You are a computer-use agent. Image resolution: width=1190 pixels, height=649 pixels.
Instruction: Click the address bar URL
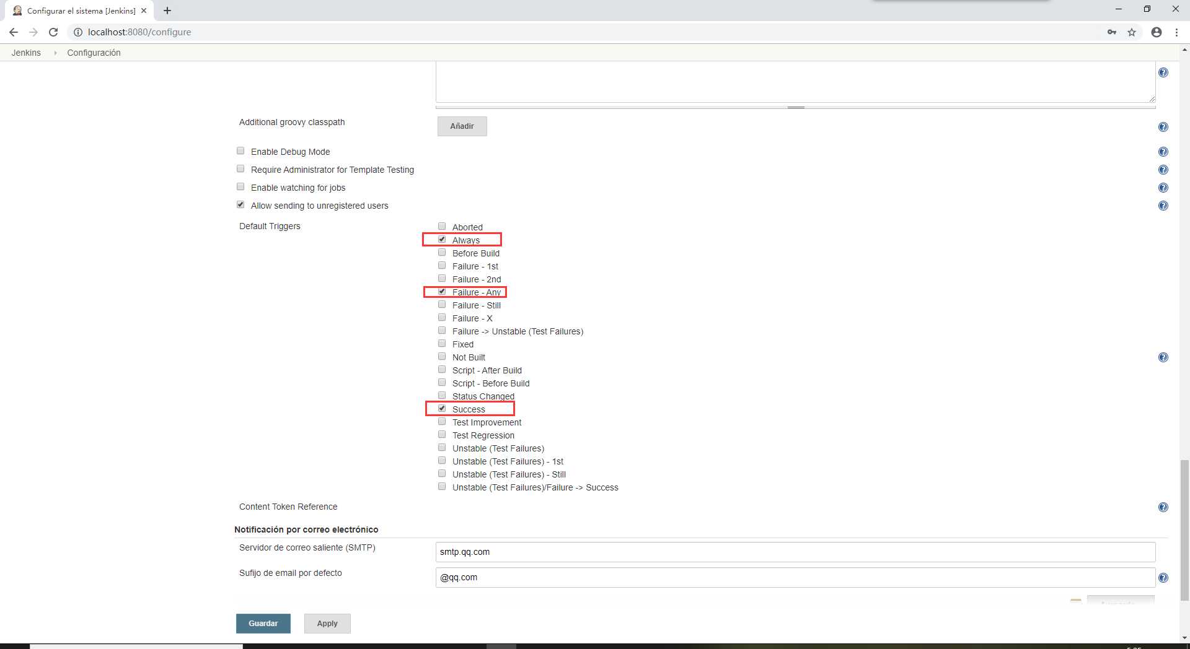point(139,32)
